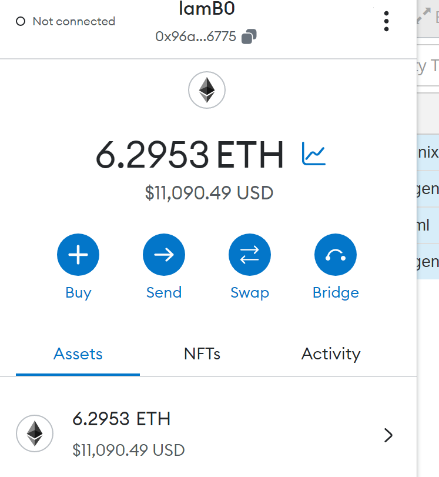Viewport: 439px width, 477px height.
Task: Click the Bridge button
Action: [x=336, y=255]
